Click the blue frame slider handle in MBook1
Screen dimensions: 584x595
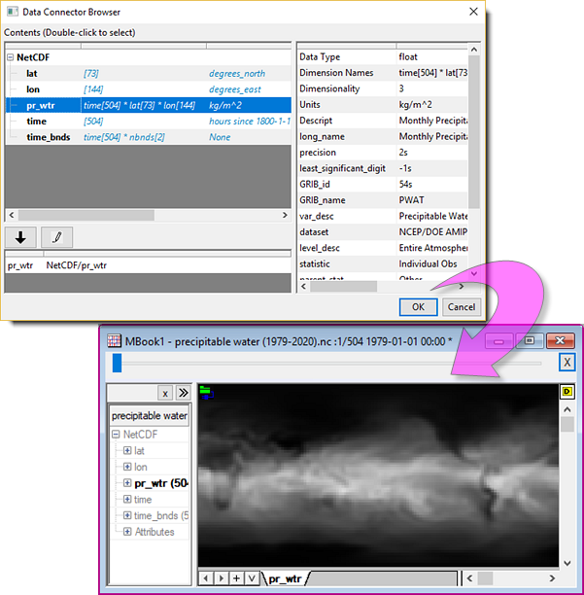coord(118,363)
